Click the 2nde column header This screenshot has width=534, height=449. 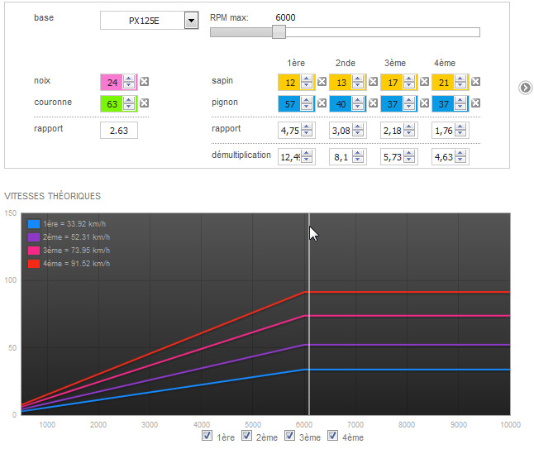click(x=346, y=63)
